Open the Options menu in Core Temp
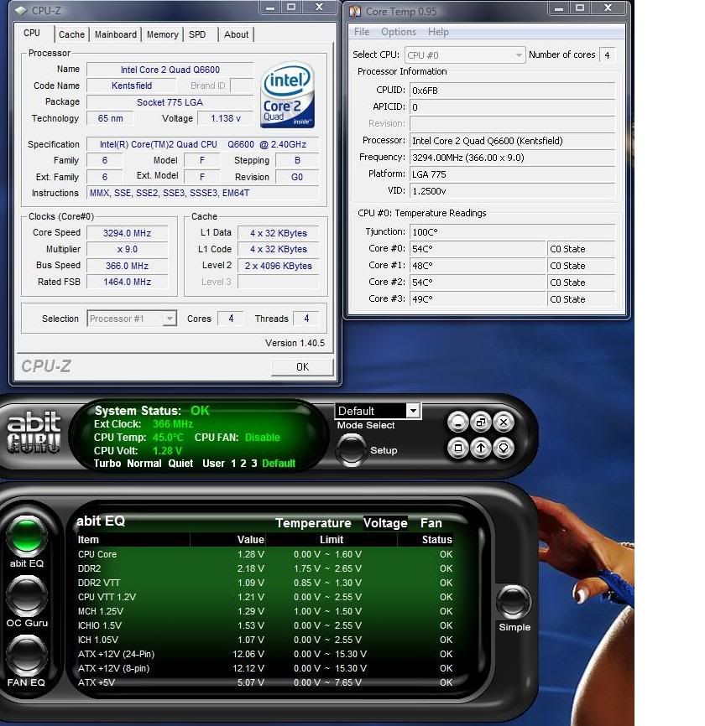Screen dimensions: 705x726 pos(398,32)
